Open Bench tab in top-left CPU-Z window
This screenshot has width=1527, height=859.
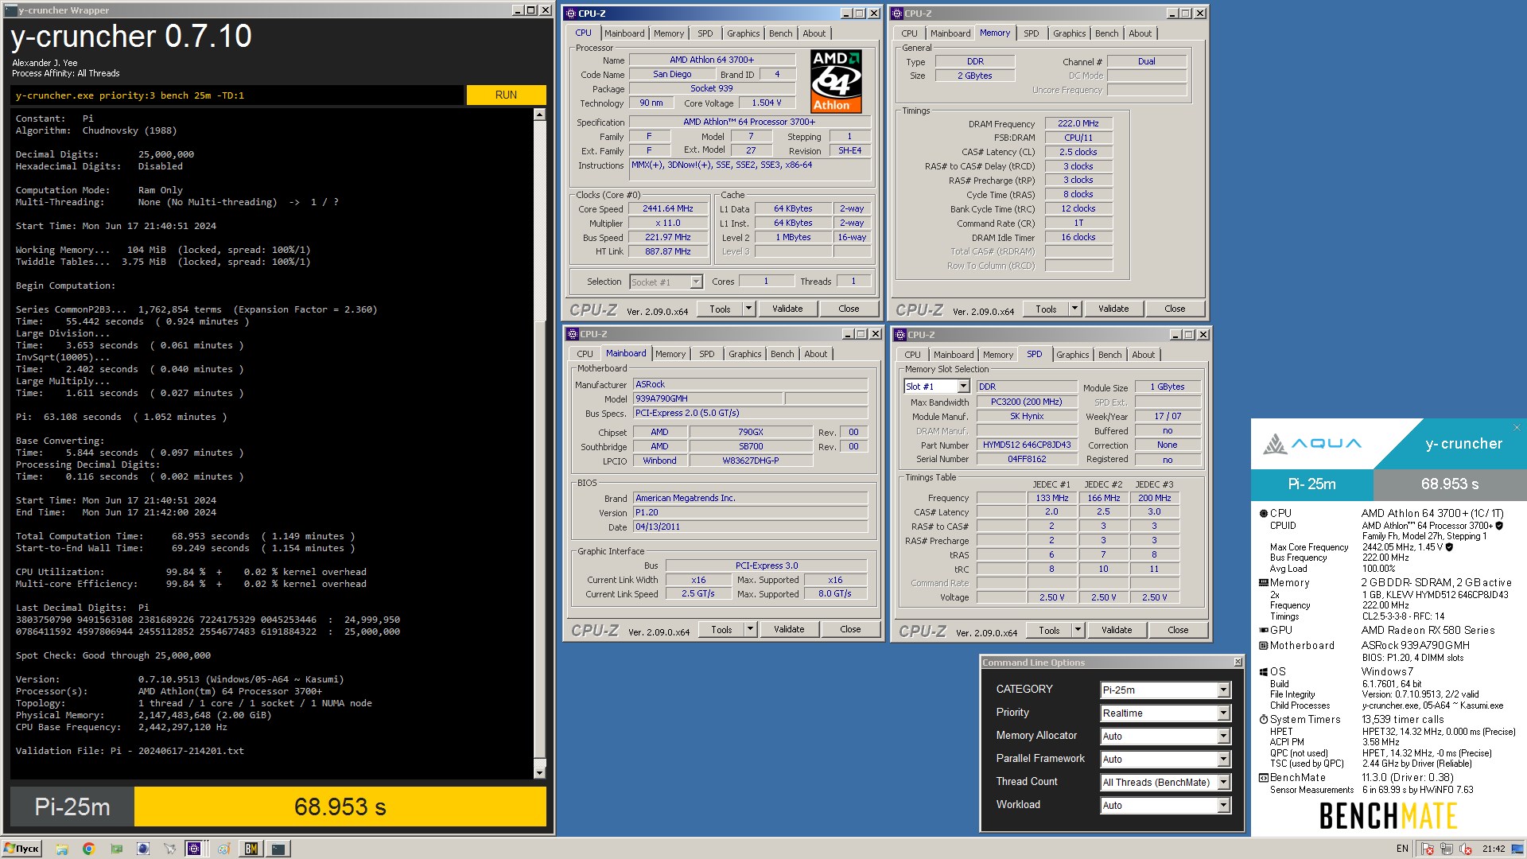tap(780, 33)
